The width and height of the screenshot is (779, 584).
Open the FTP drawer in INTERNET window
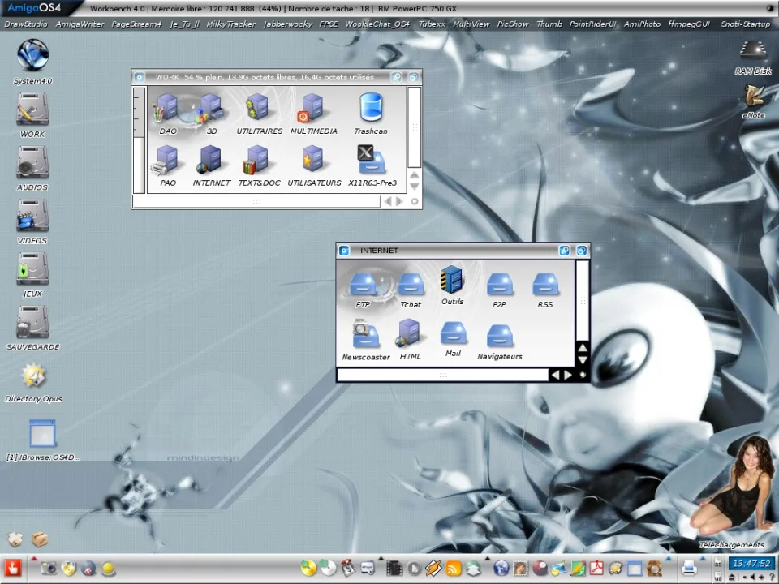pyautogui.click(x=363, y=284)
